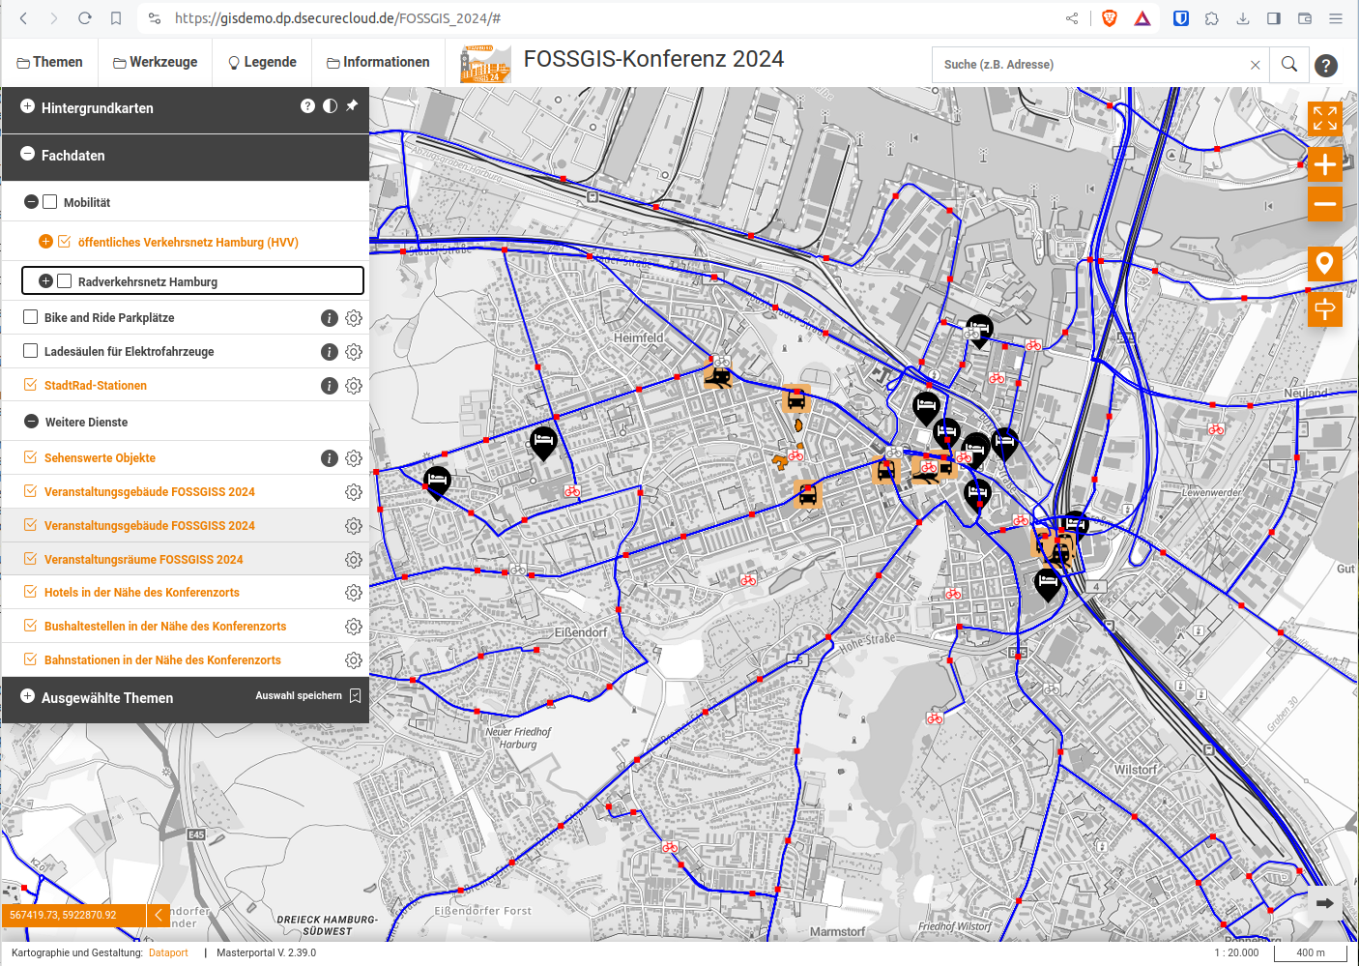Open the Dataport link in footer
Screen dimensions: 1359x966
(x=168, y=952)
